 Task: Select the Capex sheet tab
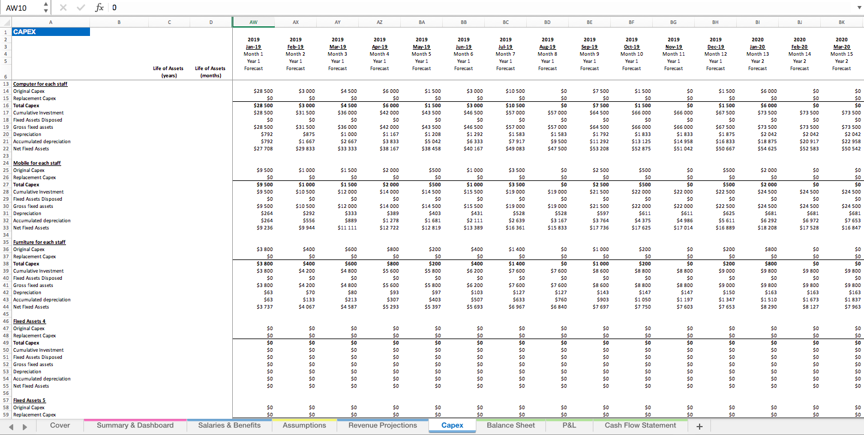(452, 425)
